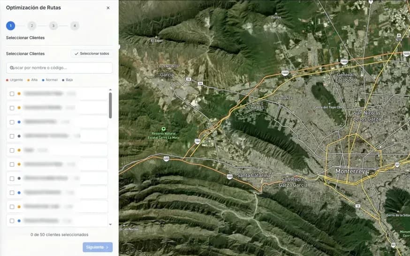Click the Cerro de la Silla label
410x256 pixels.
pyautogui.click(x=398, y=215)
